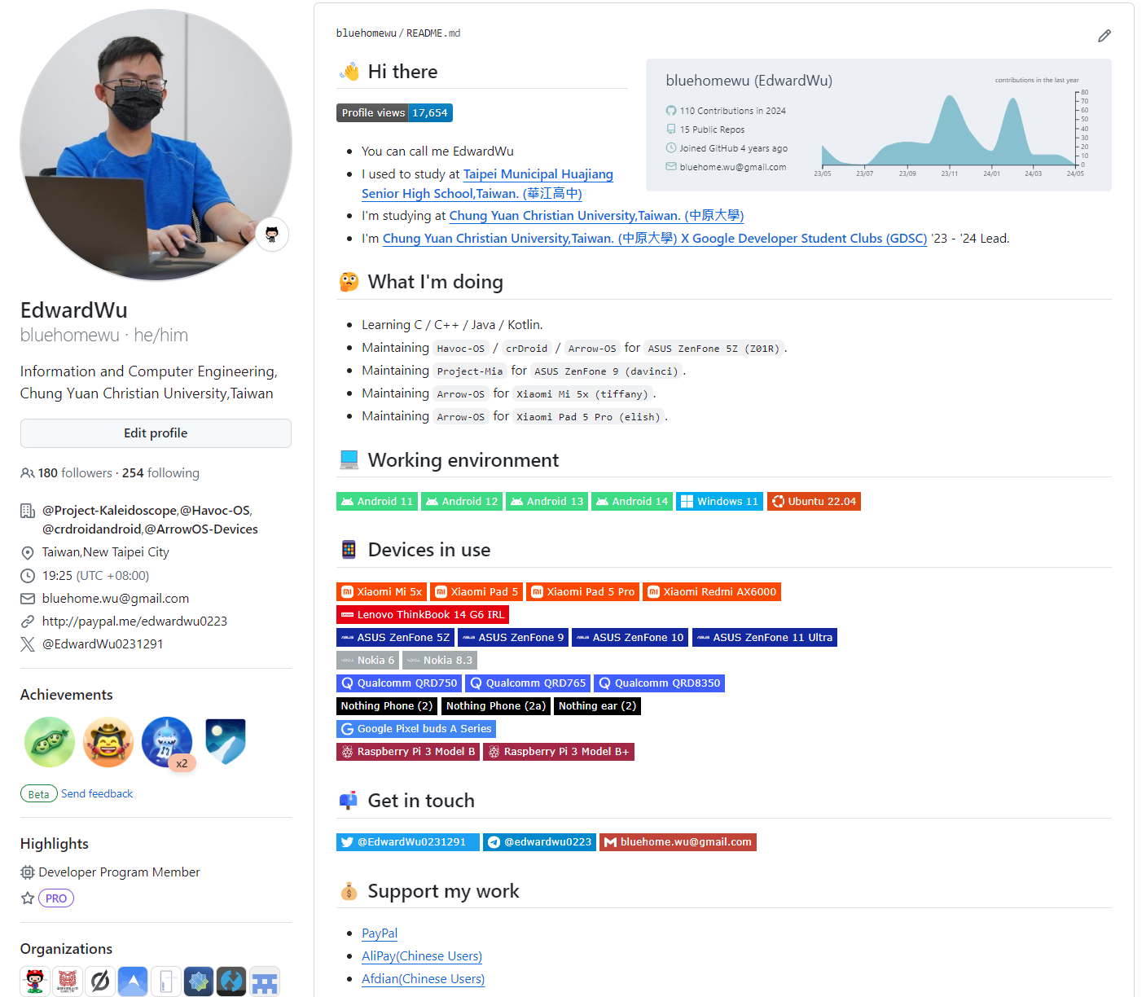
Task: Open the Arctic Code Vault achievement badge
Action: 226,742
